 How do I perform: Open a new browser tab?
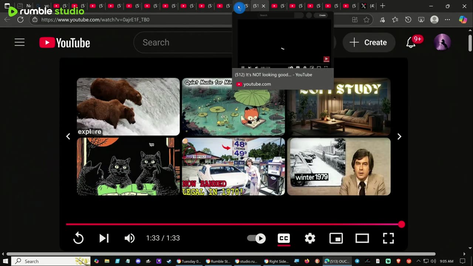(382, 6)
